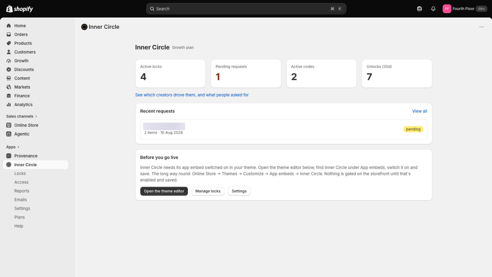Image resolution: width=492 pixels, height=277 pixels.
Task: Go to Access submenu item
Action: point(21,183)
